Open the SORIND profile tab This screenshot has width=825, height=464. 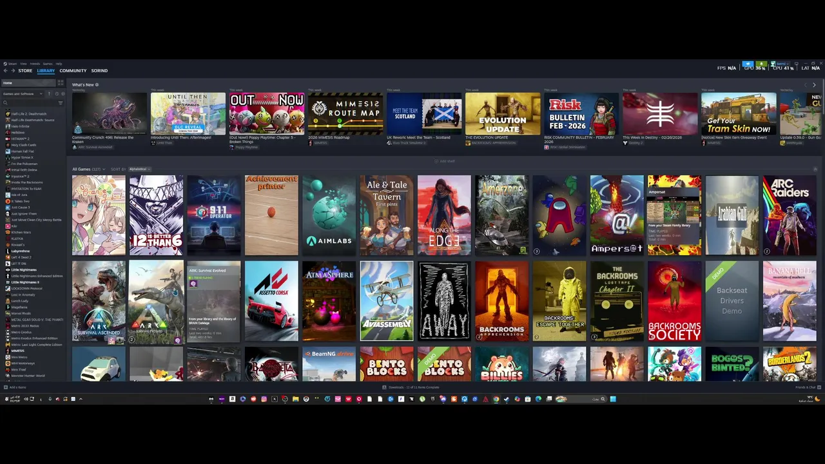(x=99, y=70)
